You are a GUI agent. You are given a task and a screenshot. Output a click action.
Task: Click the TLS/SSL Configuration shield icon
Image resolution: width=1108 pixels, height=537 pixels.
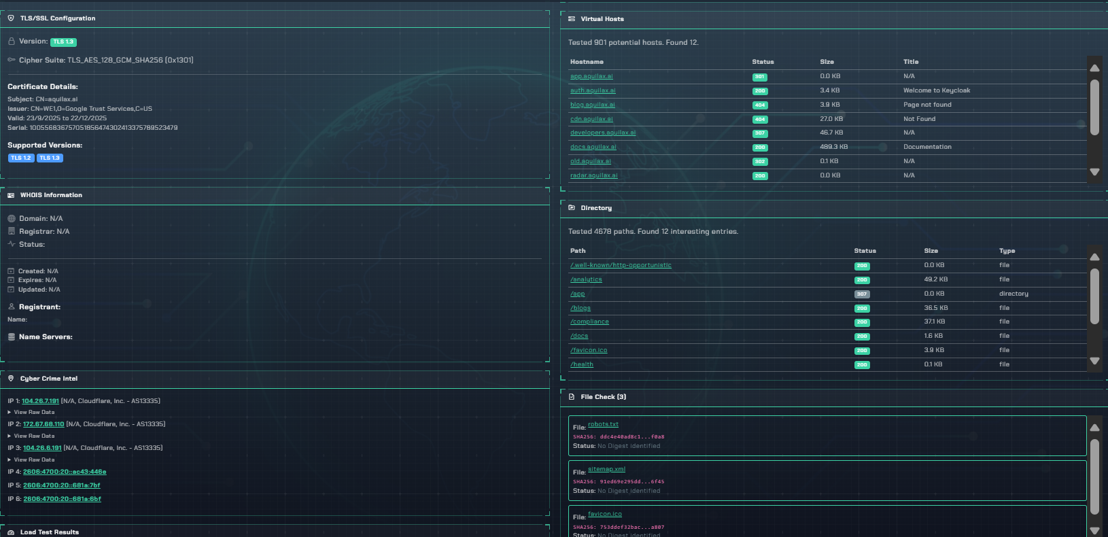[11, 18]
